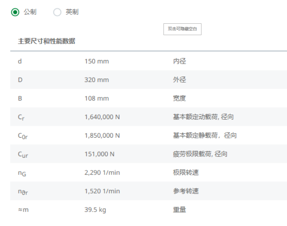This screenshot has width=287, height=226.
Task: Click the 宽度 description label
Action: point(179,98)
